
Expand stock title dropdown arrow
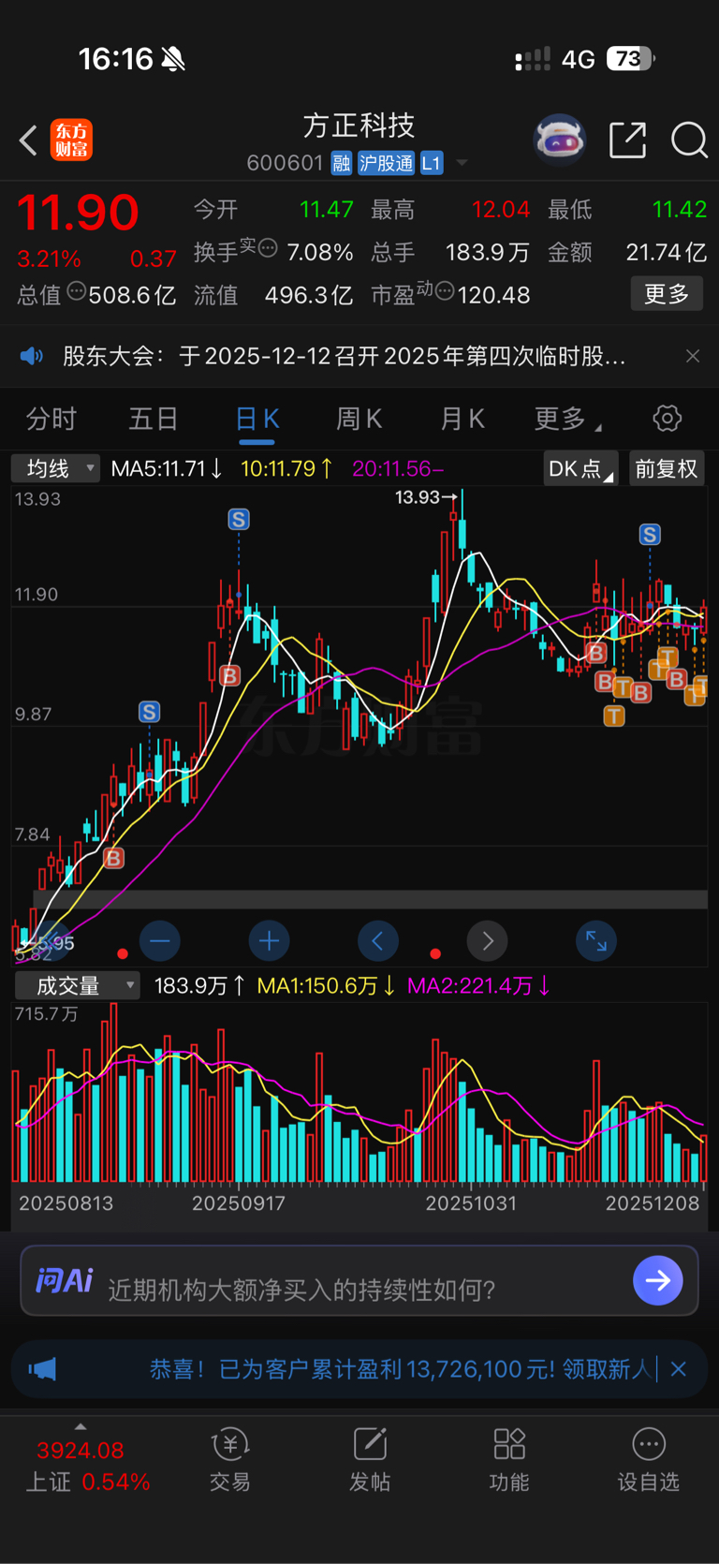462,163
